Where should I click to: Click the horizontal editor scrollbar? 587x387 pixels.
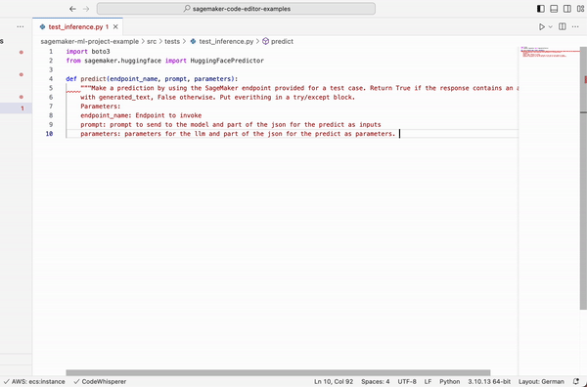tap(278, 372)
